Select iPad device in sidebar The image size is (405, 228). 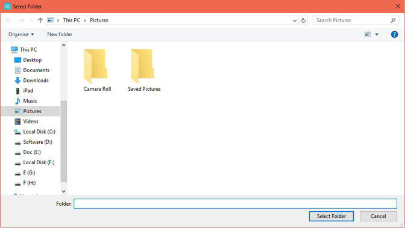(x=28, y=90)
